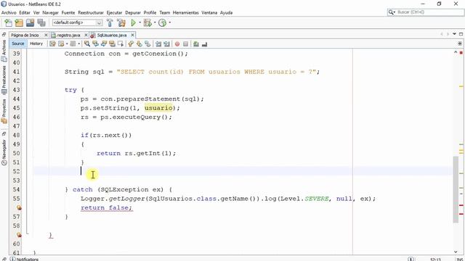Toggle INS insert mode in status bar

point(460,260)
